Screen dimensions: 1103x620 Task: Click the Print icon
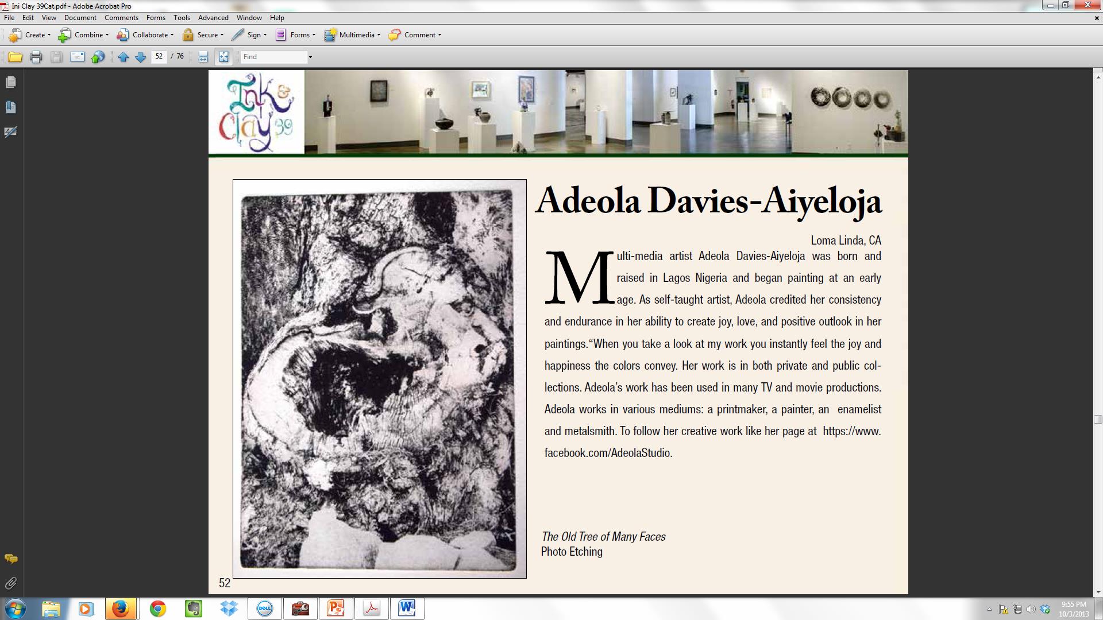[36, 57]
